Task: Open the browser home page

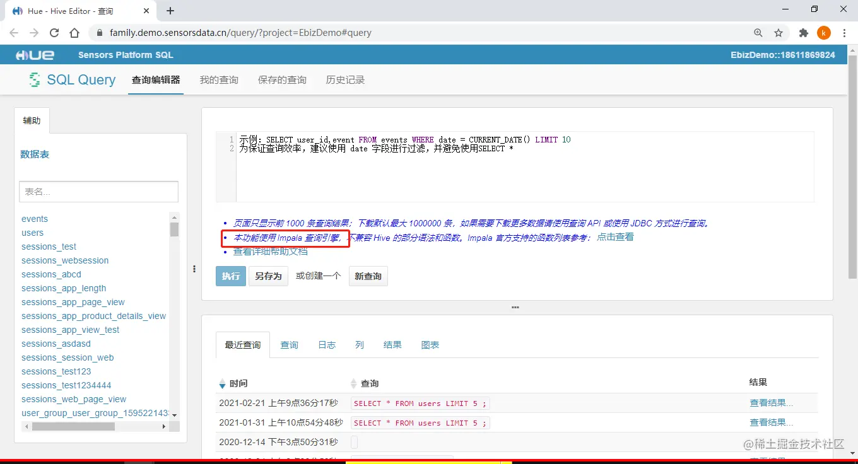Action: [74, 33]
